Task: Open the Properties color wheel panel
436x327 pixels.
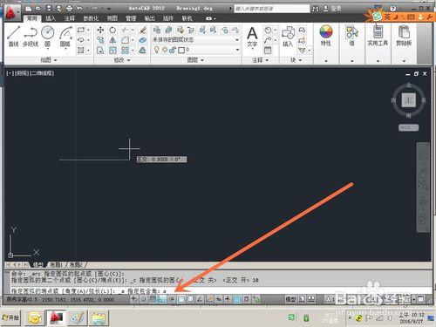Action: point(326,36)
